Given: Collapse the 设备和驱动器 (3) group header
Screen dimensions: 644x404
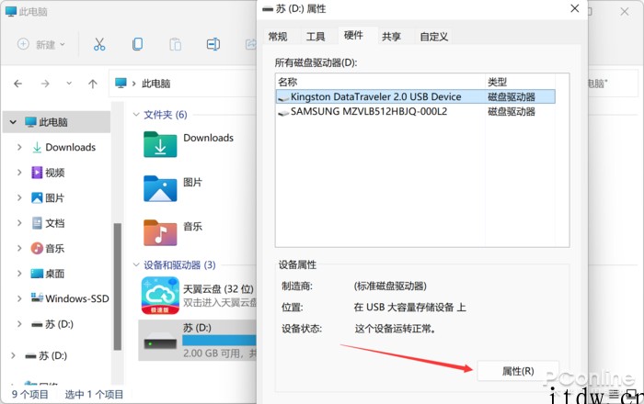Looking at the screenshot, I should [136, 265].
